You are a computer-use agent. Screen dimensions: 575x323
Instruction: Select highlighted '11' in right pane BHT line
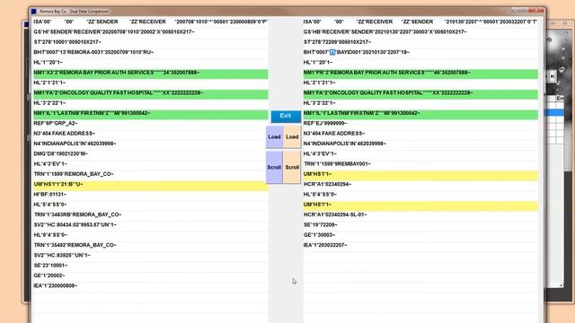(x=332, y=52)
